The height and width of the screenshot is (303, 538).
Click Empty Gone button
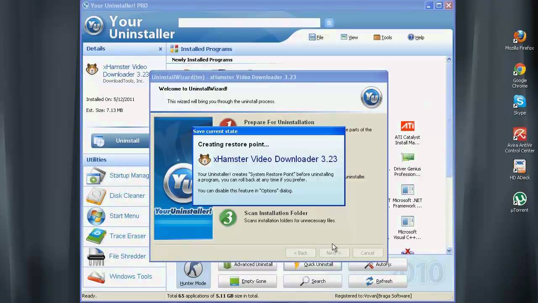coord(247,281)
